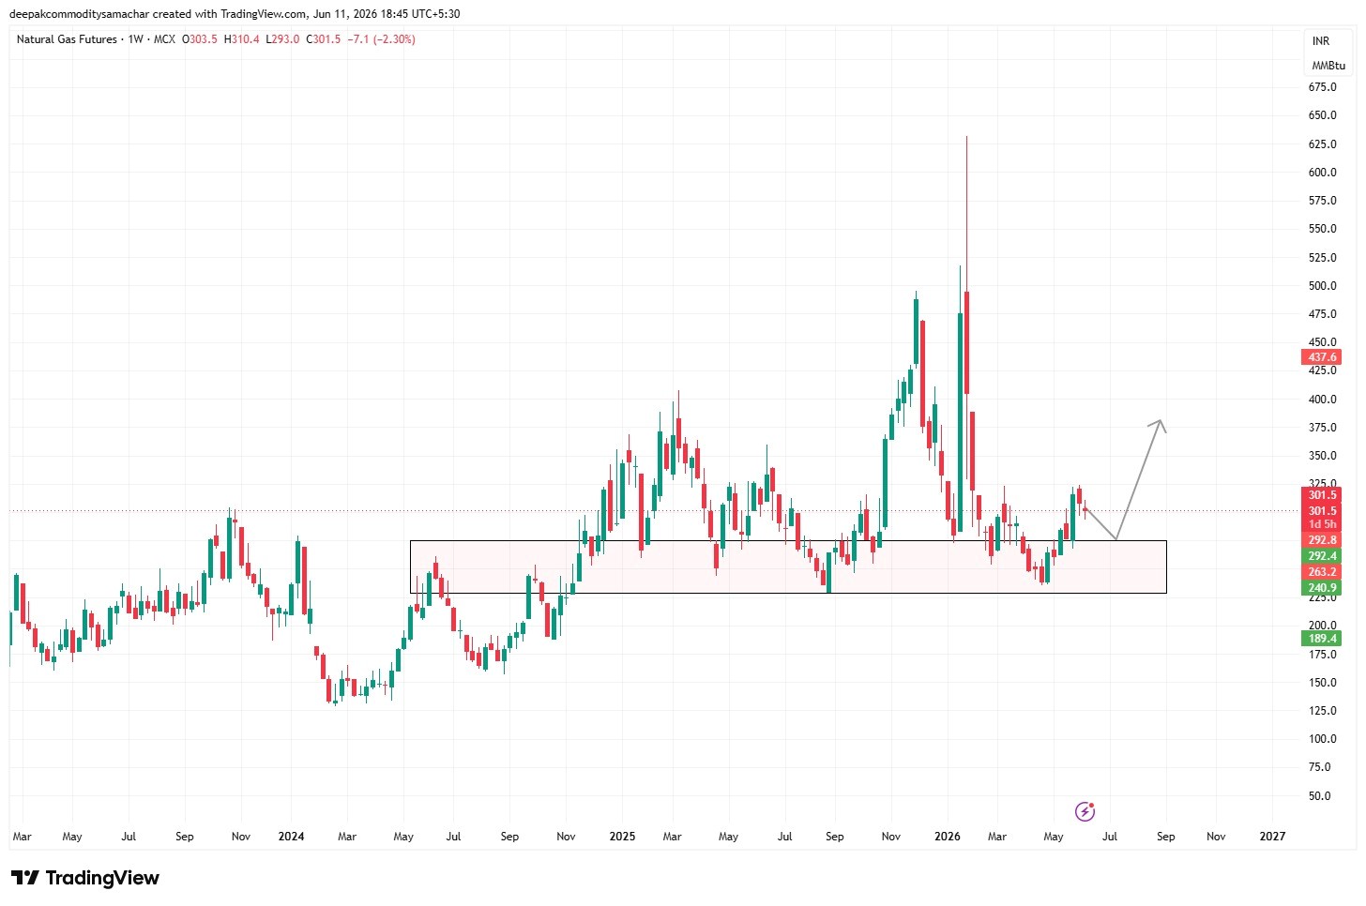
Task: Click the 575.0 price axis label
Action: click(x=1322, y=201)
